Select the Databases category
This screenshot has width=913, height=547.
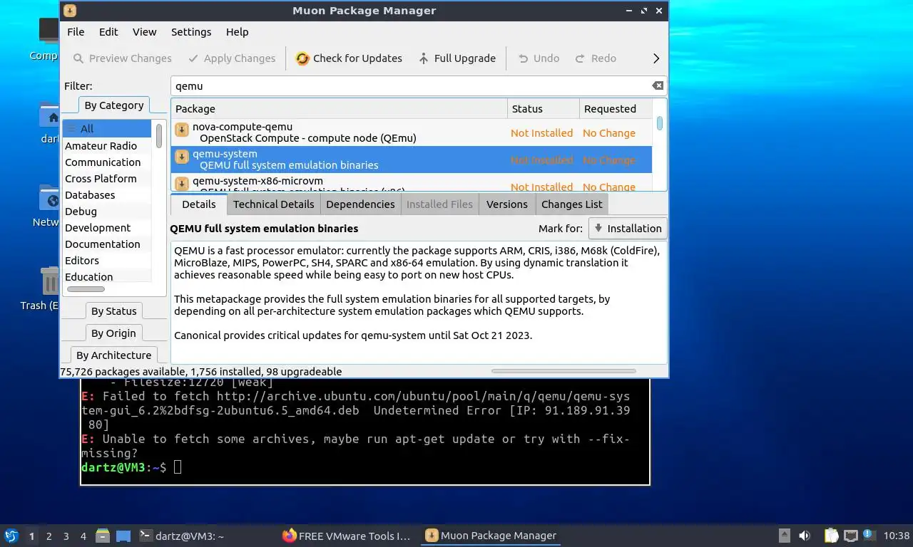107,195
